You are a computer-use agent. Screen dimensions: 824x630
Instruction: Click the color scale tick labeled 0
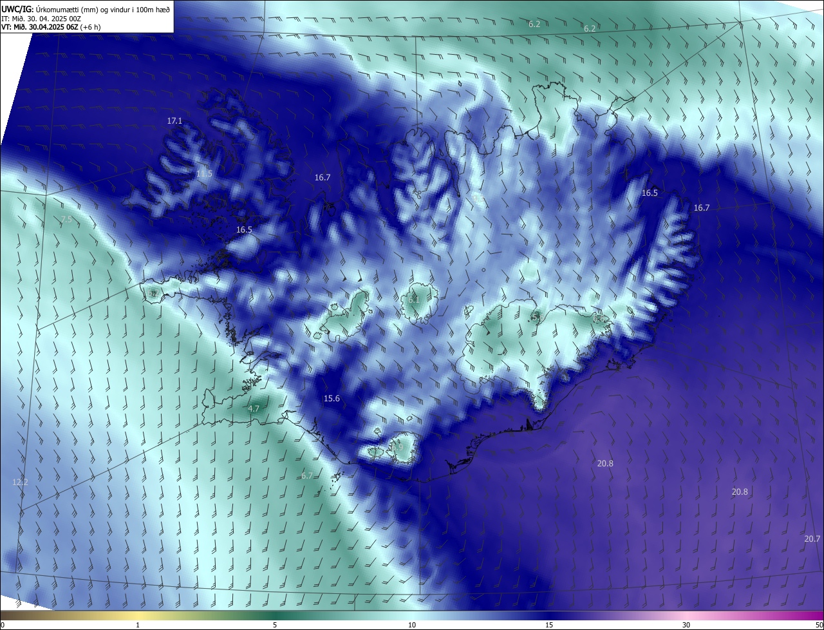3,625
